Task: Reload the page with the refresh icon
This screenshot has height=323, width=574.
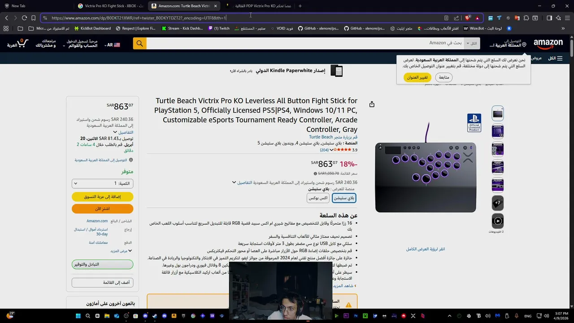Action: (x=24, y=18)
